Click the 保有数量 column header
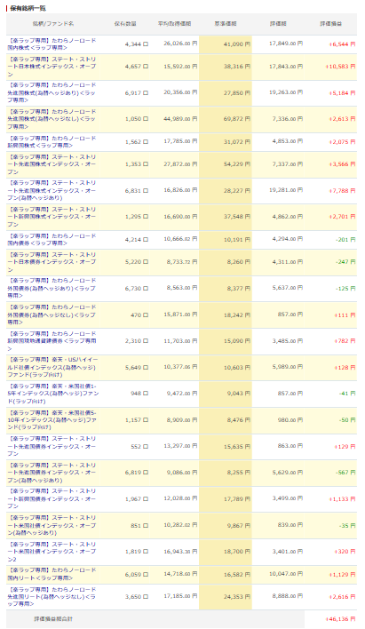This screenshot has height=629, width=365. click(125, 24)
